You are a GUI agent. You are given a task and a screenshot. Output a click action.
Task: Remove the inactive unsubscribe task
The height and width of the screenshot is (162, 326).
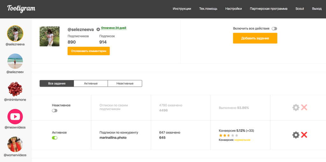(304, 108)
